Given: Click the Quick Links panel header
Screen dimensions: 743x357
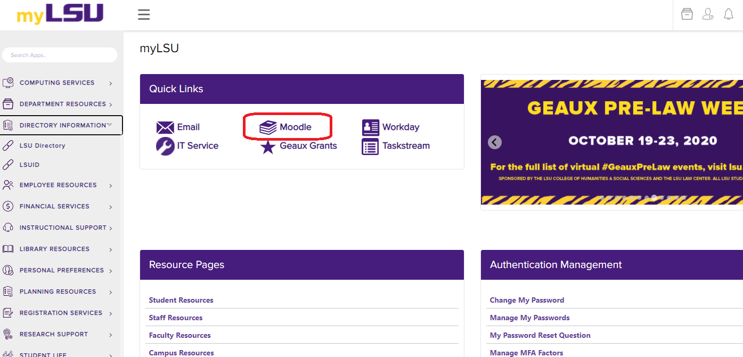Looking at the screenshot, I should pyautogui.click(x=302, y=89).
